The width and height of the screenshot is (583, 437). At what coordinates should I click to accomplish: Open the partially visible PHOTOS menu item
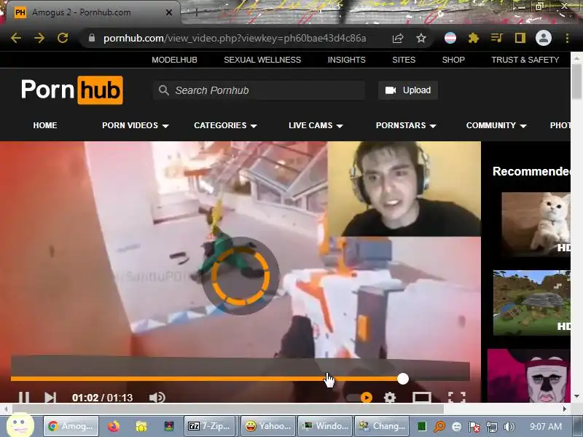(x=560, y=125)
